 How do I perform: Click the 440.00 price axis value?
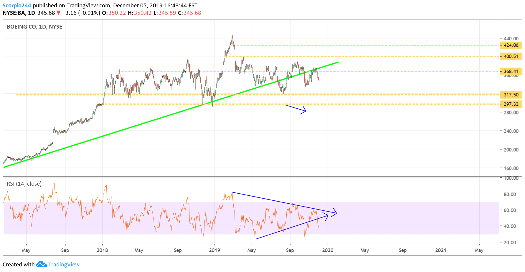tap(511, 39)
